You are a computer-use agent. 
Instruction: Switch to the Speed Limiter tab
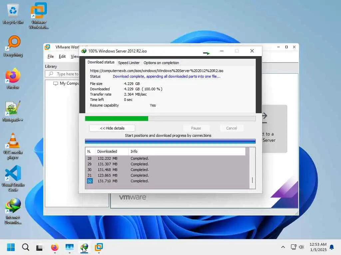[x=129, y=63]
